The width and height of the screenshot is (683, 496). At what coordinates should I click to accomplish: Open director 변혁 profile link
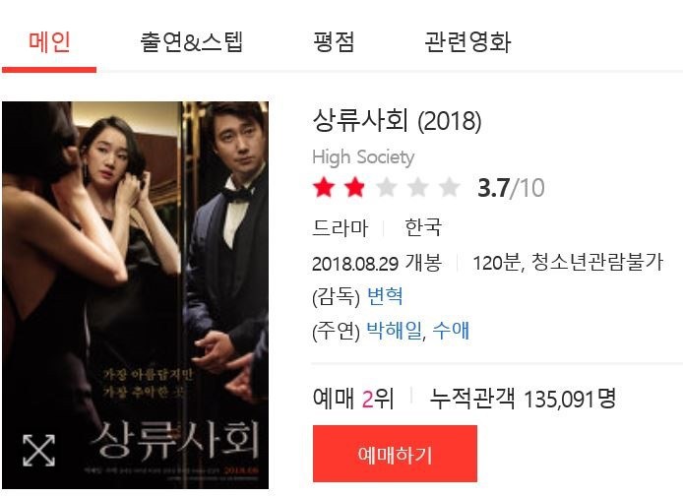[x=385, y=296]
